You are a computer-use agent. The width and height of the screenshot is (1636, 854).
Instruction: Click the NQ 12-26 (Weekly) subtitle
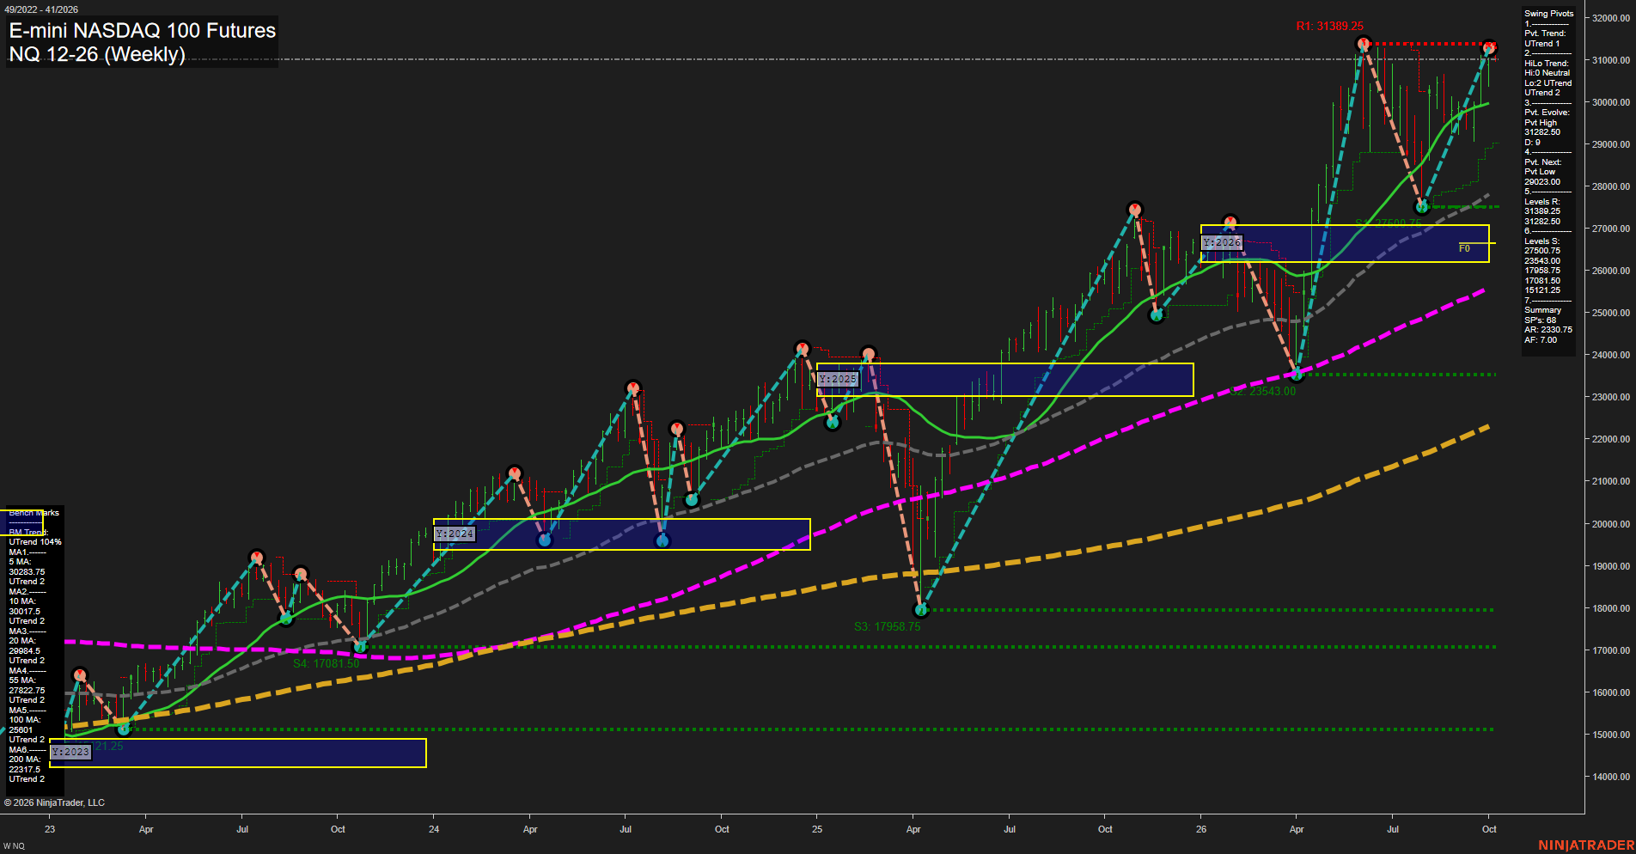click(97, 54)
